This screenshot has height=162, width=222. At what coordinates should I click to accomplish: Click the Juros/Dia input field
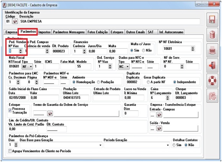(x=97, y=51)
